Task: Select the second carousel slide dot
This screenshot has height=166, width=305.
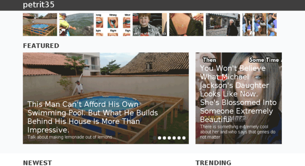Action: coord(159,138)
